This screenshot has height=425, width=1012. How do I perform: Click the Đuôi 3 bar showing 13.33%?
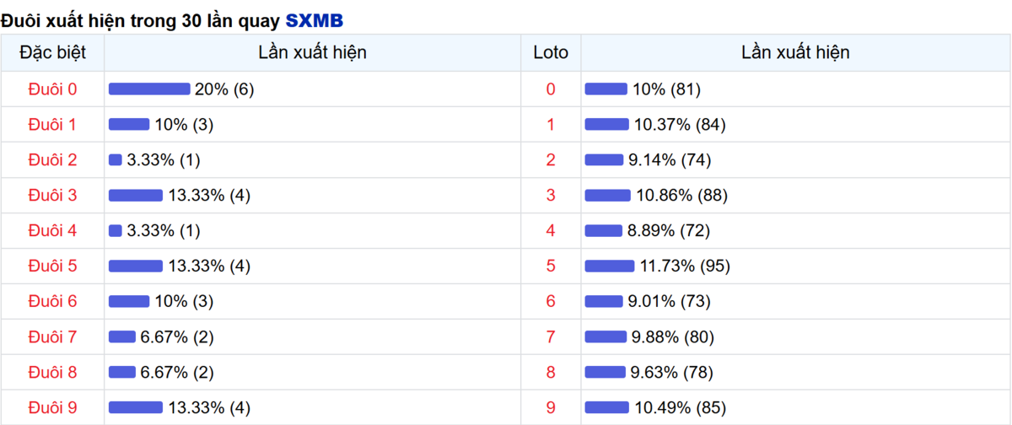(x=136, y=196)
